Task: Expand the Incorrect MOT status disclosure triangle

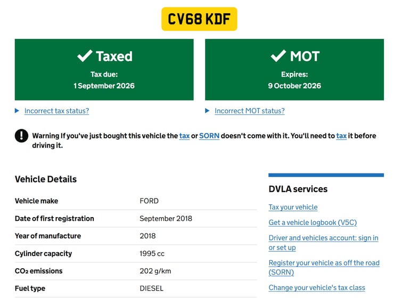Action: pos(208,111)
